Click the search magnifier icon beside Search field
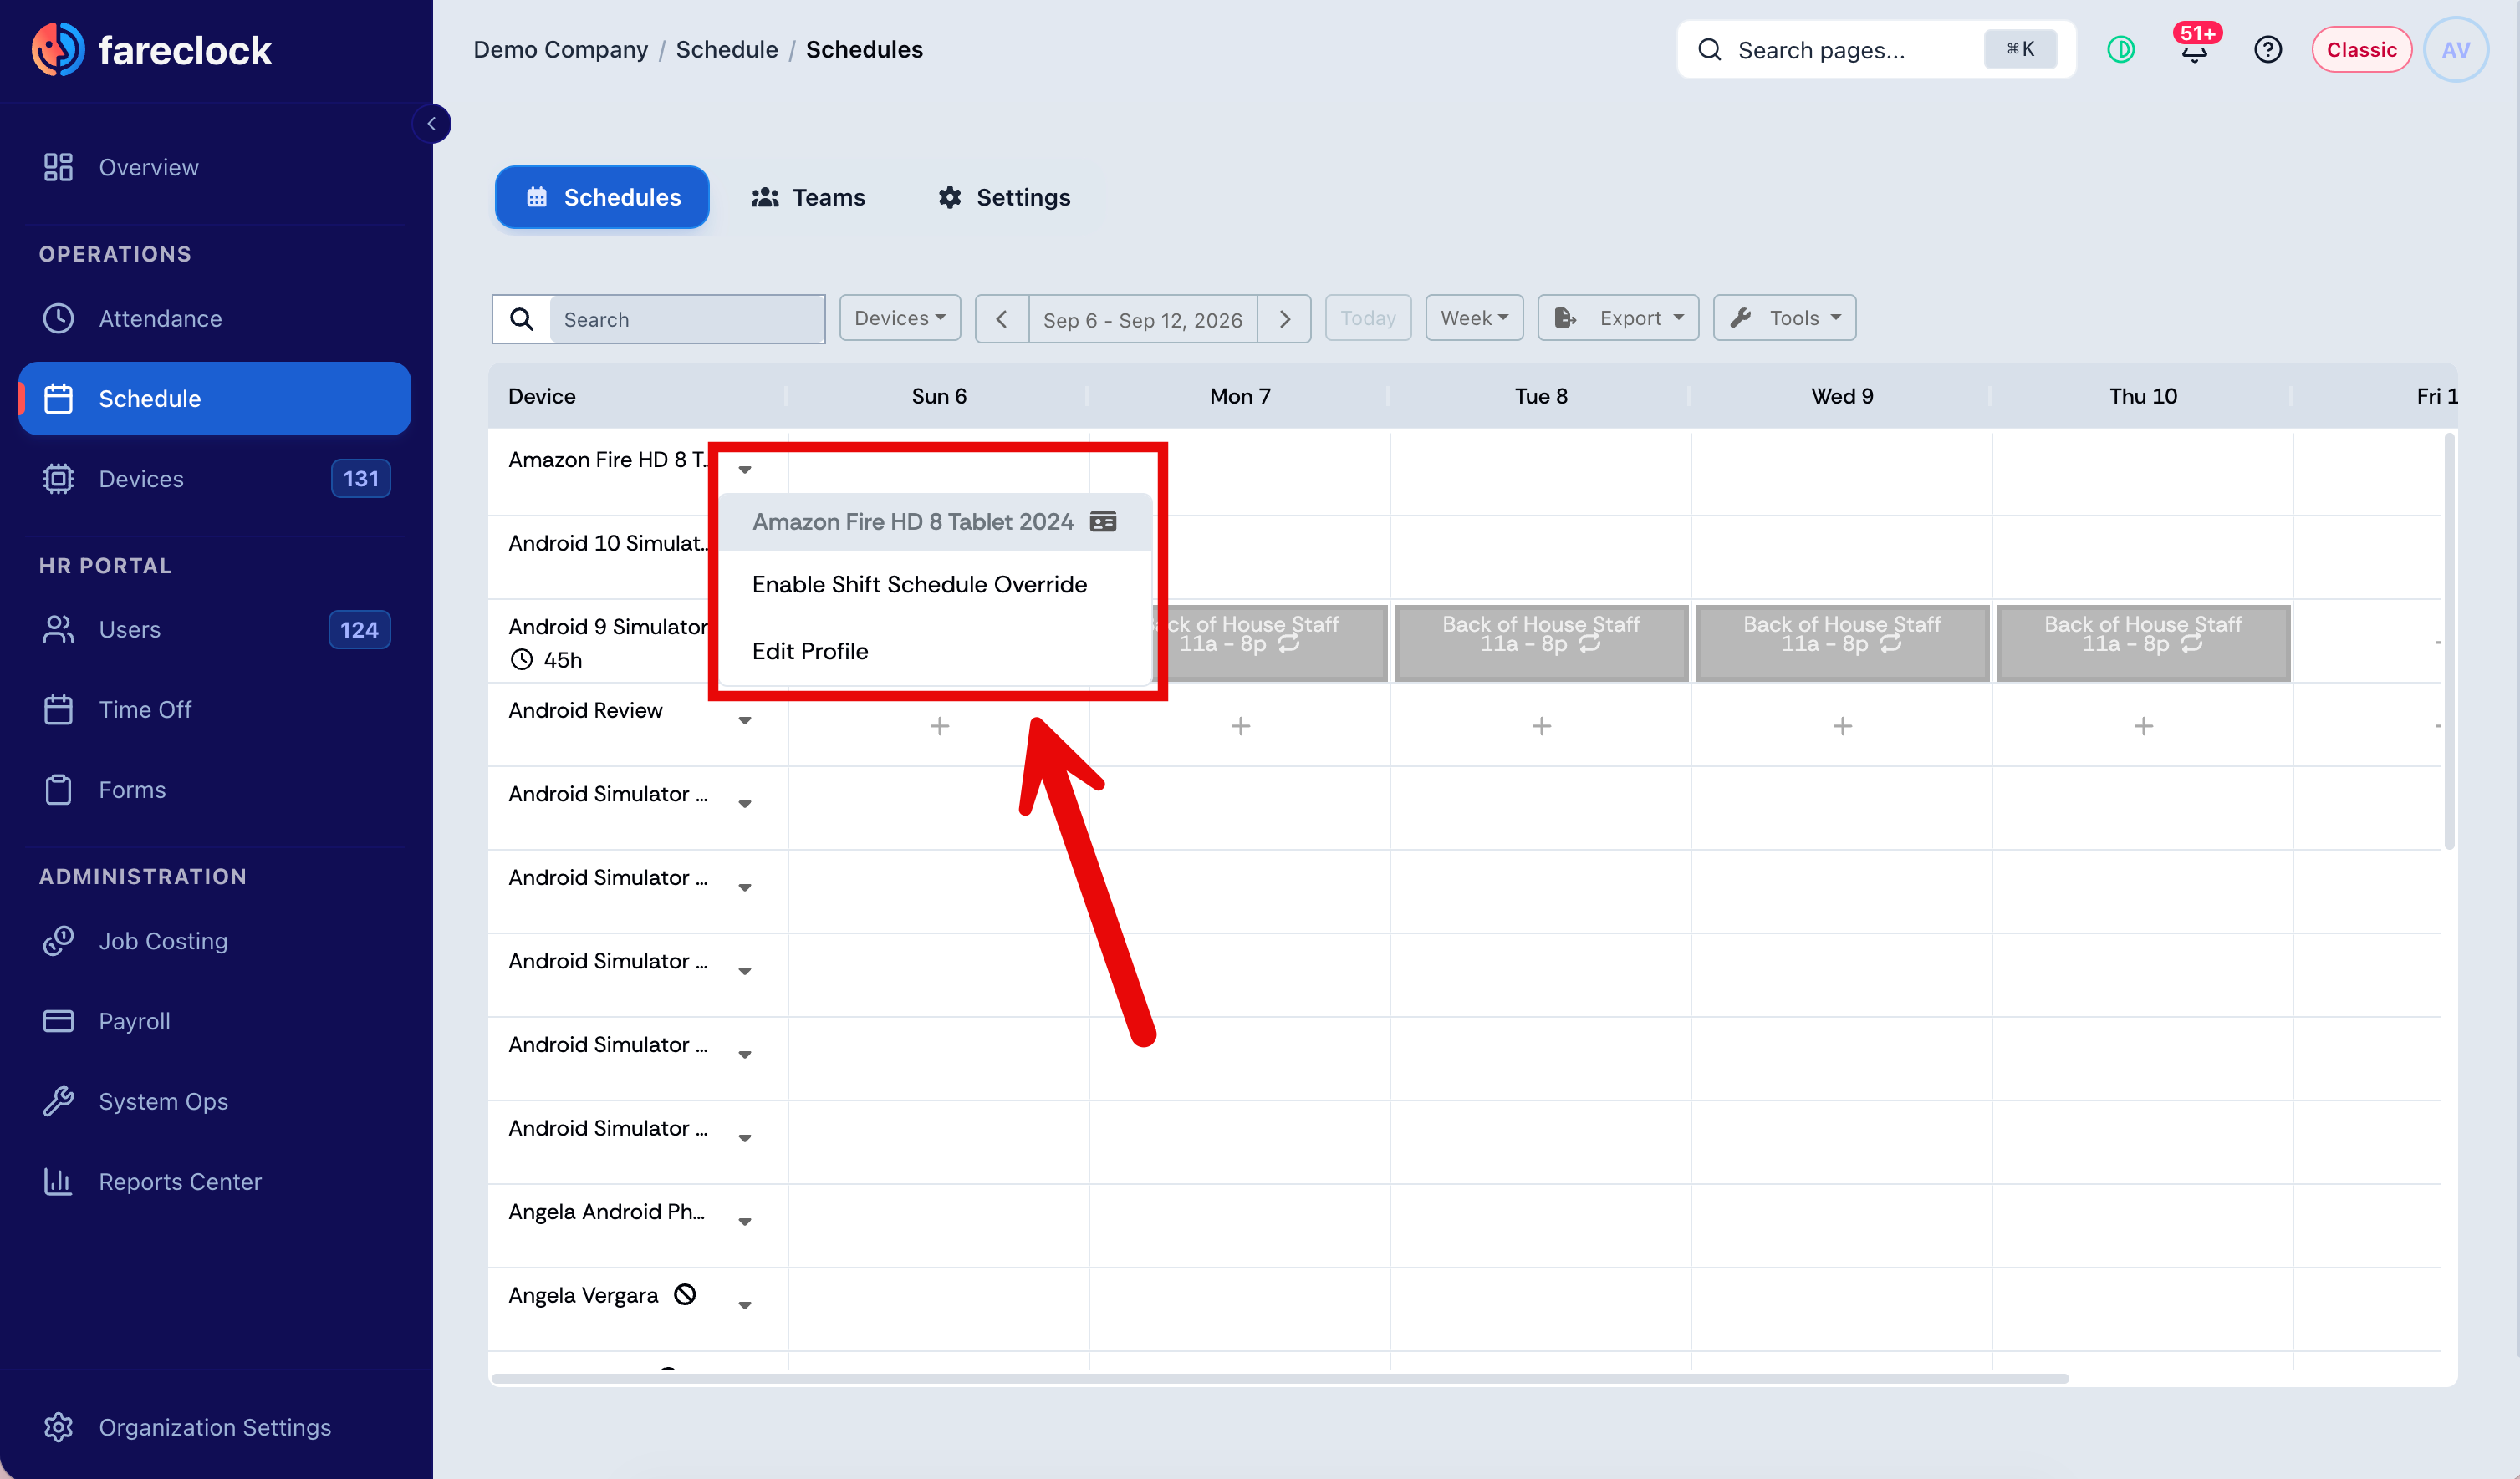This screenshot has height=1479, width=2520. tap(521, 319)
